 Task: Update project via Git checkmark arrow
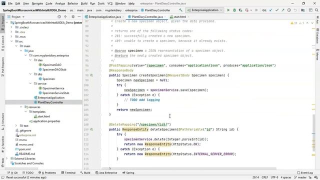click(x=270, y=10)
